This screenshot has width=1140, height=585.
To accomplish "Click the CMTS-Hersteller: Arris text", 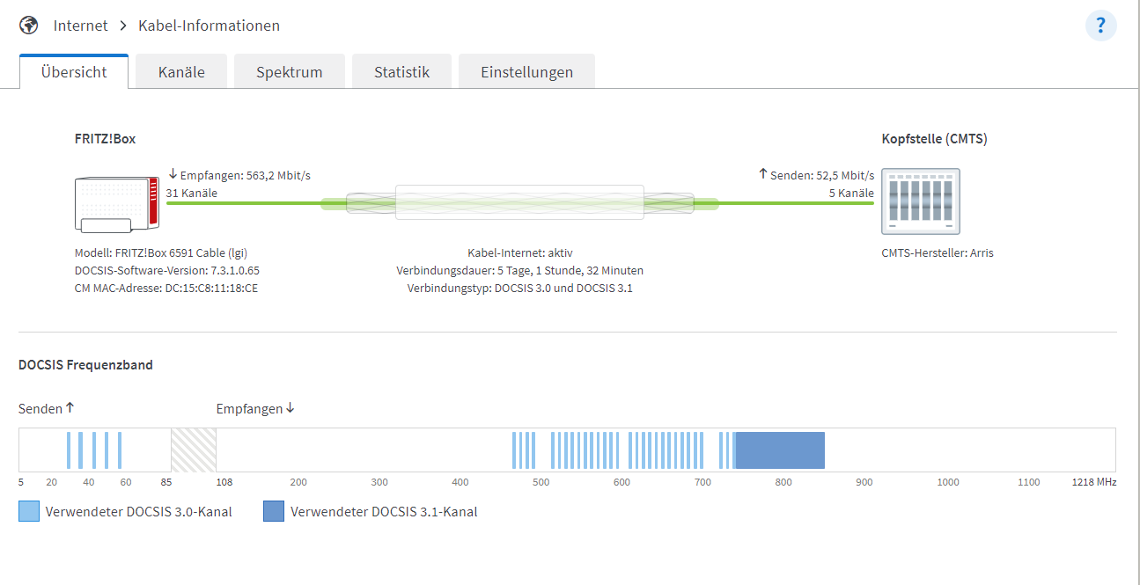I will [x=938, y=252].
